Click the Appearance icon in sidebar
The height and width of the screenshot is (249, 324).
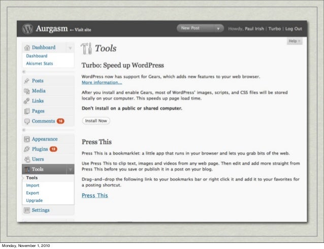[27, 139]
